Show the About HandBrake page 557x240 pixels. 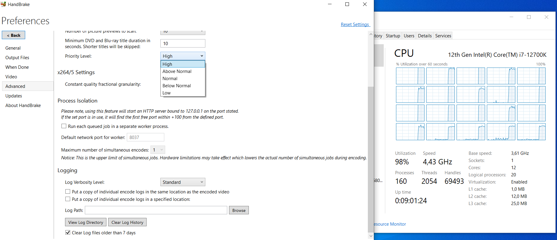(23, 106)
